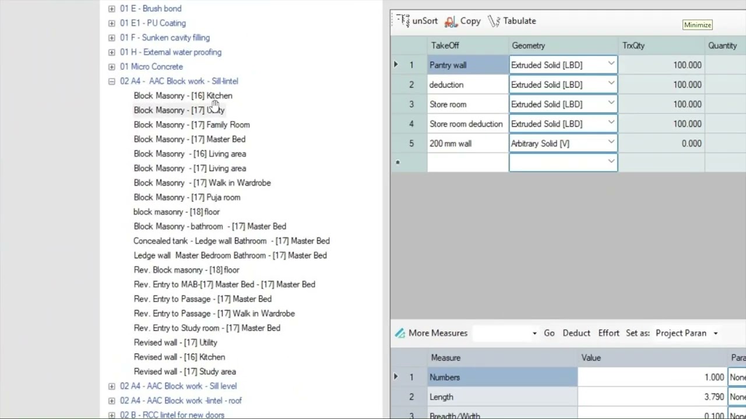Screen dimensions: 746x419
Task: Select Block Masonry - [17] Walk in Wardrobe
Action: click(202, 183)
